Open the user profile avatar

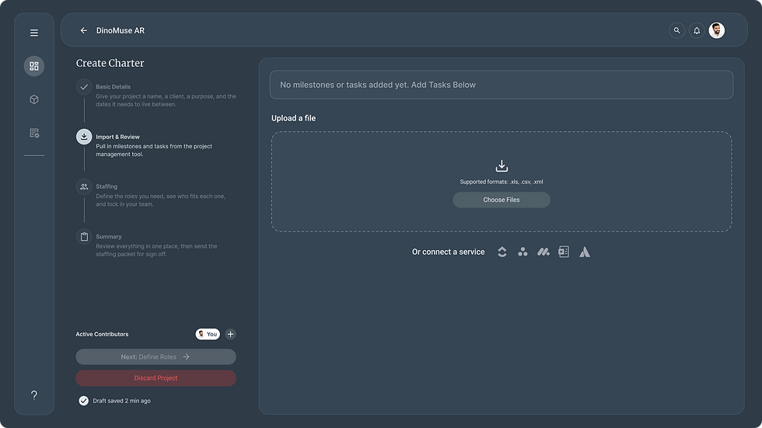(x=716, y=30)
